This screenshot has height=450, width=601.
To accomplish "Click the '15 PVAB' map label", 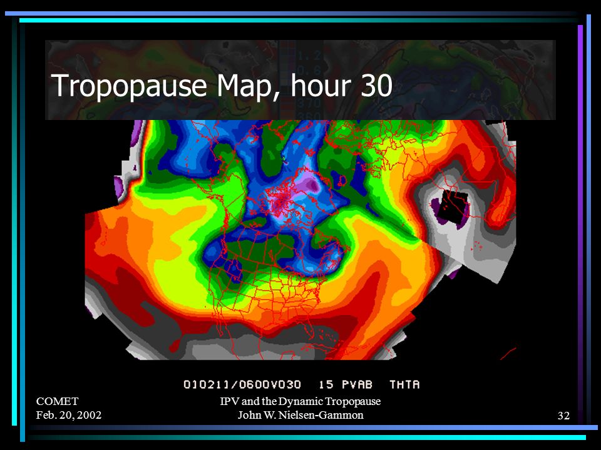I will 346,384.
